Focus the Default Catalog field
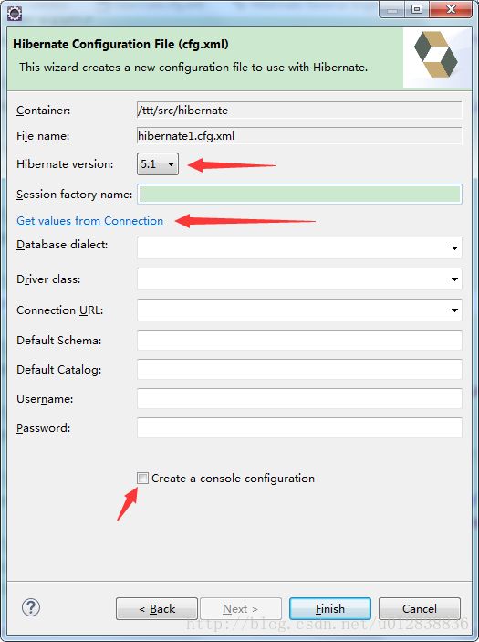The height and width of the screenshot is (642, 479). pos(299,369)
